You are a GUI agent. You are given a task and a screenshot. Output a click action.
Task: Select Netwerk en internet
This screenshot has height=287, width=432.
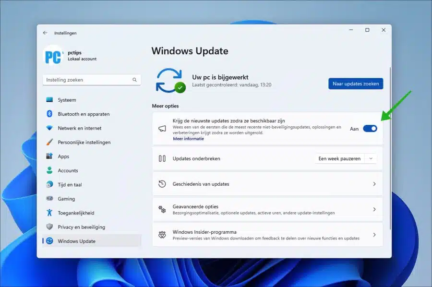92,128
